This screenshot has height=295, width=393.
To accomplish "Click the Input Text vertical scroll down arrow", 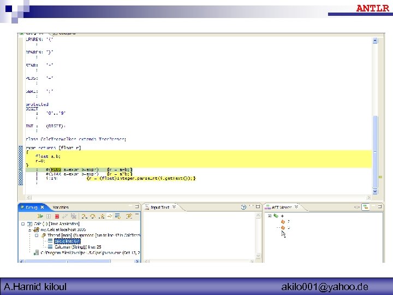I will click(x=258, y=256).
